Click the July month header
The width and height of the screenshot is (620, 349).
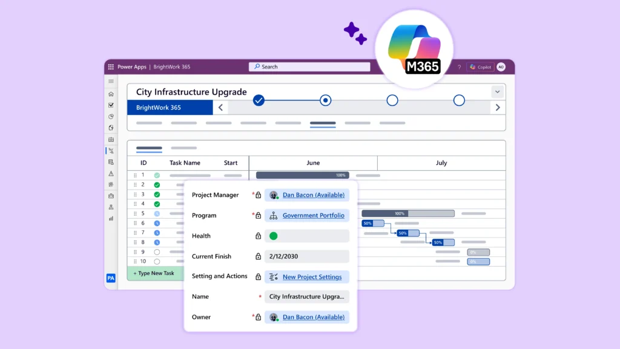tap(441, 162)
